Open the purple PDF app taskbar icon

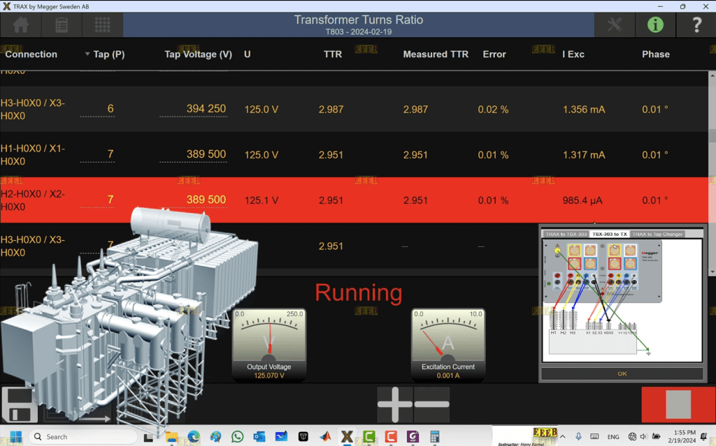coord(413,436)
